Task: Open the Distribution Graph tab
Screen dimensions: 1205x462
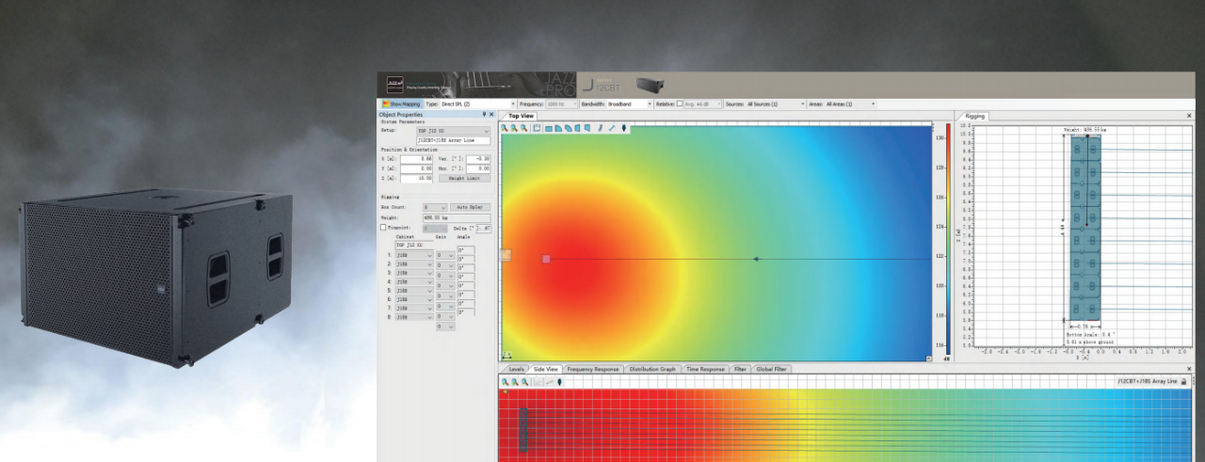Action: 652,369
